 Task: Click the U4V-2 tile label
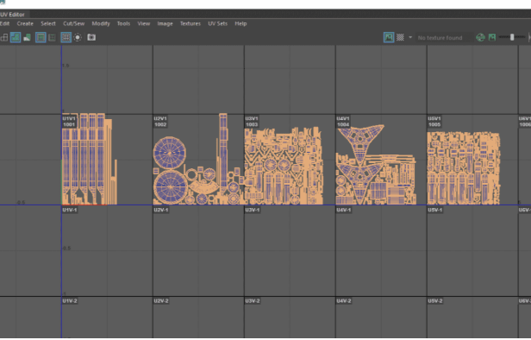[344, 301]
